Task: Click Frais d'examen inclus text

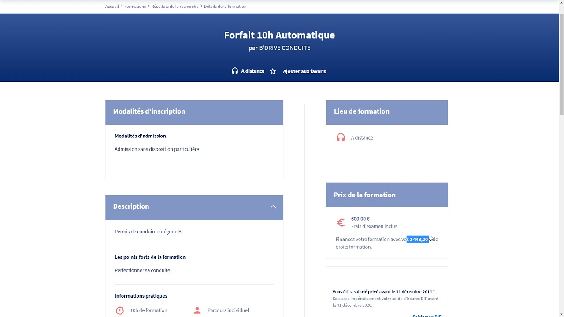Action: click(x=374, y=226)
